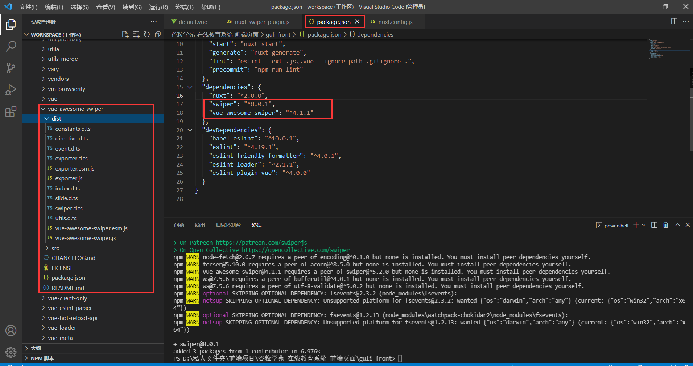Open the Run and Debug view
This screenshot has width=693, height=366.
pyautogui.click(x=11, y=89)
